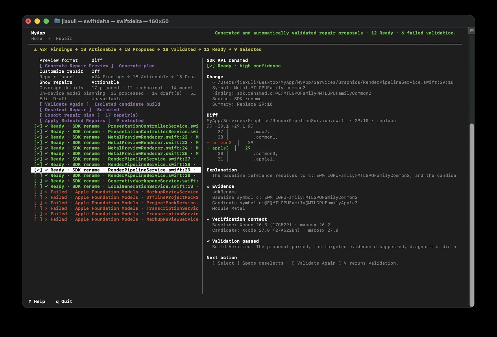Uncheck the RenderPipelineService.swift:27 checkbox
The width and height of the screenshot is (497, 337).
pyautogui.click(x=38, y=159)
